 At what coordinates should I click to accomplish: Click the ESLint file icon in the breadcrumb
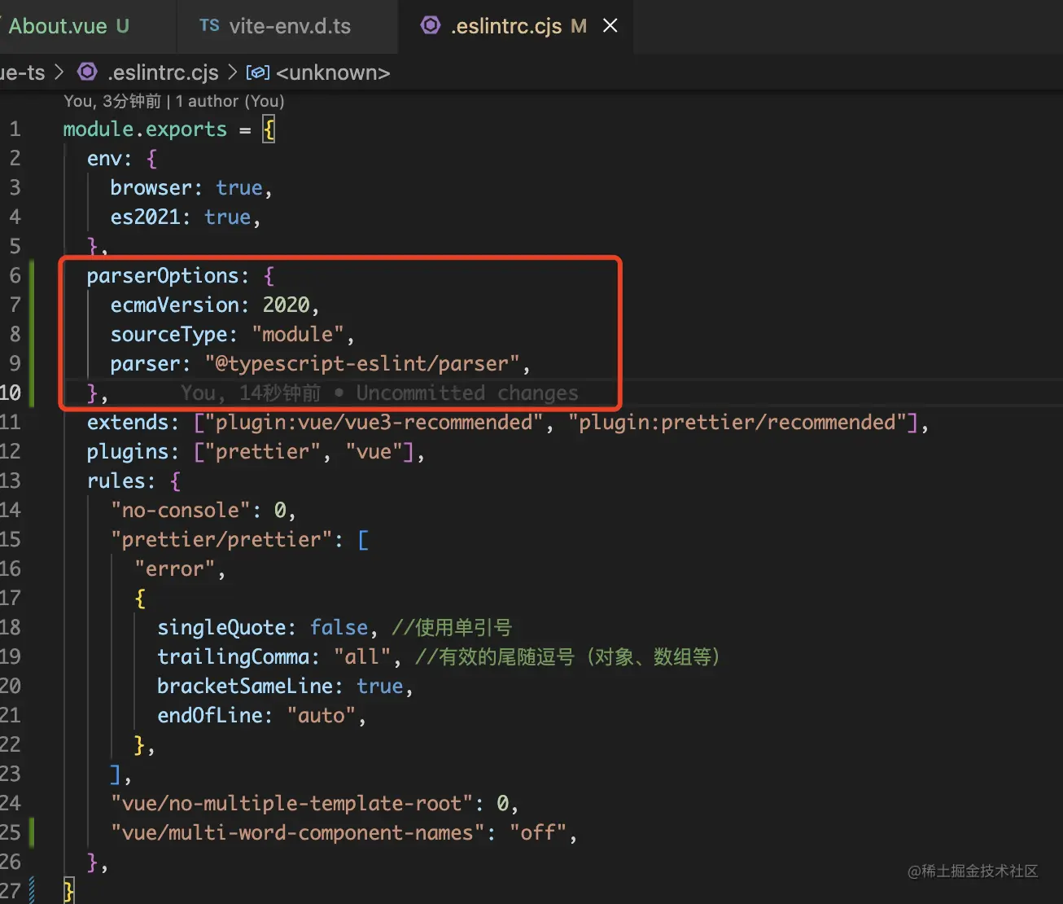tap(87, 72)
